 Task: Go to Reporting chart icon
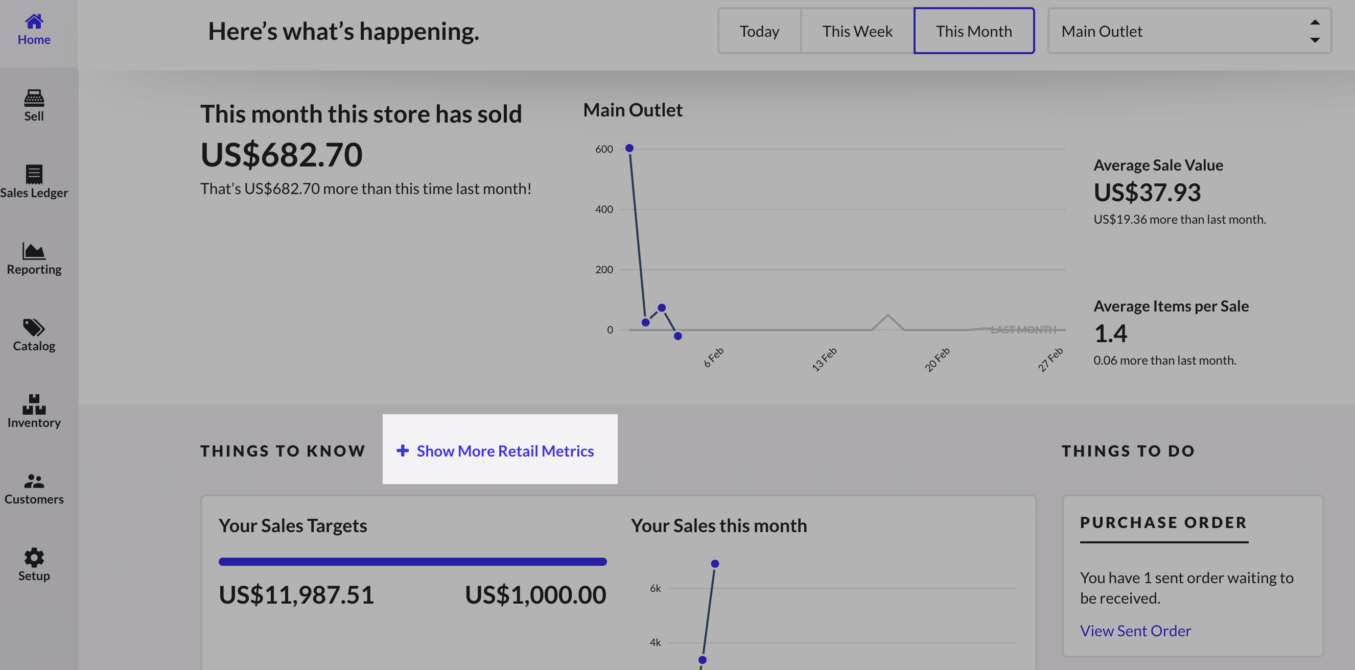pyautogui.click(x=34, y=251)
